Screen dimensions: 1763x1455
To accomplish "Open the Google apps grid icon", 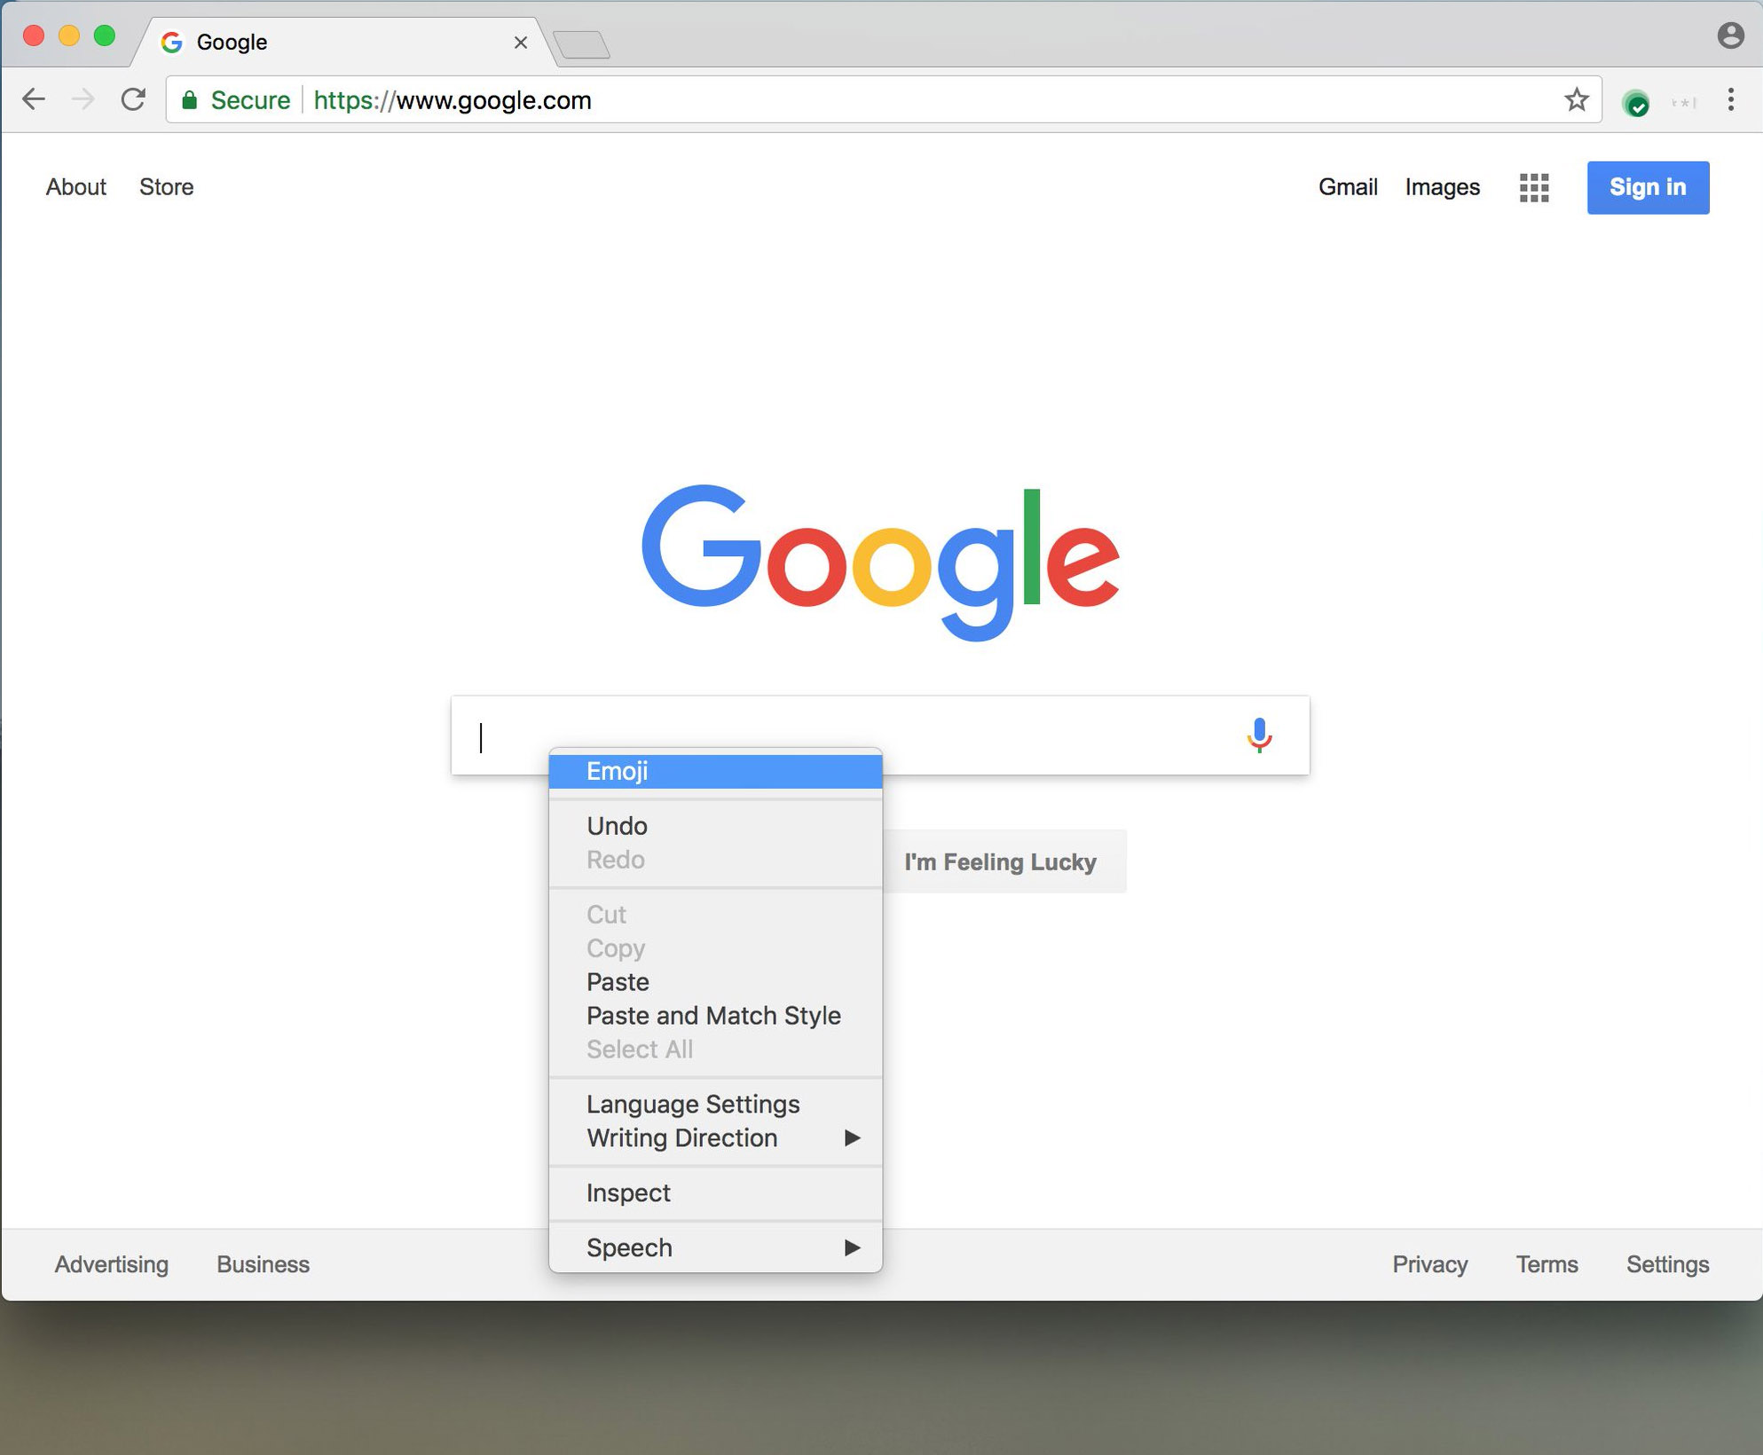I will (1533, 187).
